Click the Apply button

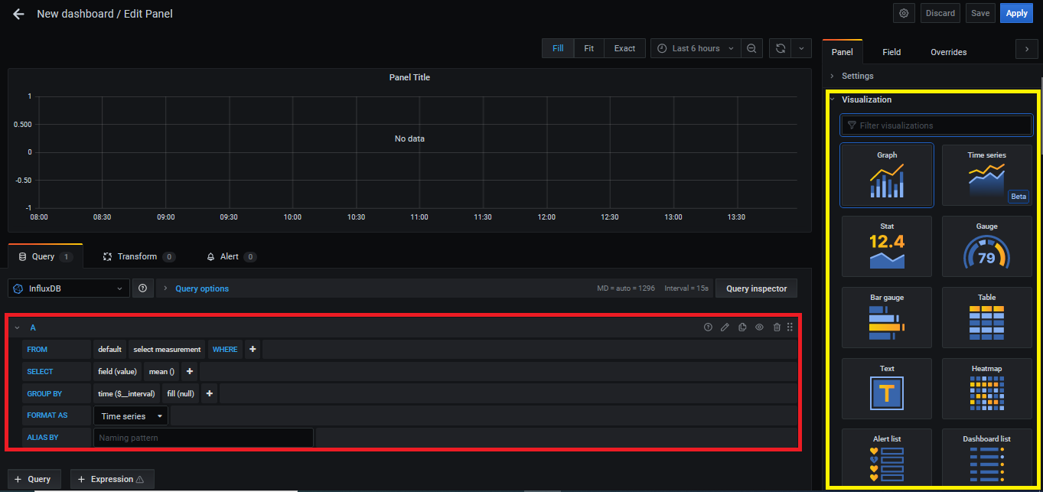(x=1016, y=13)
